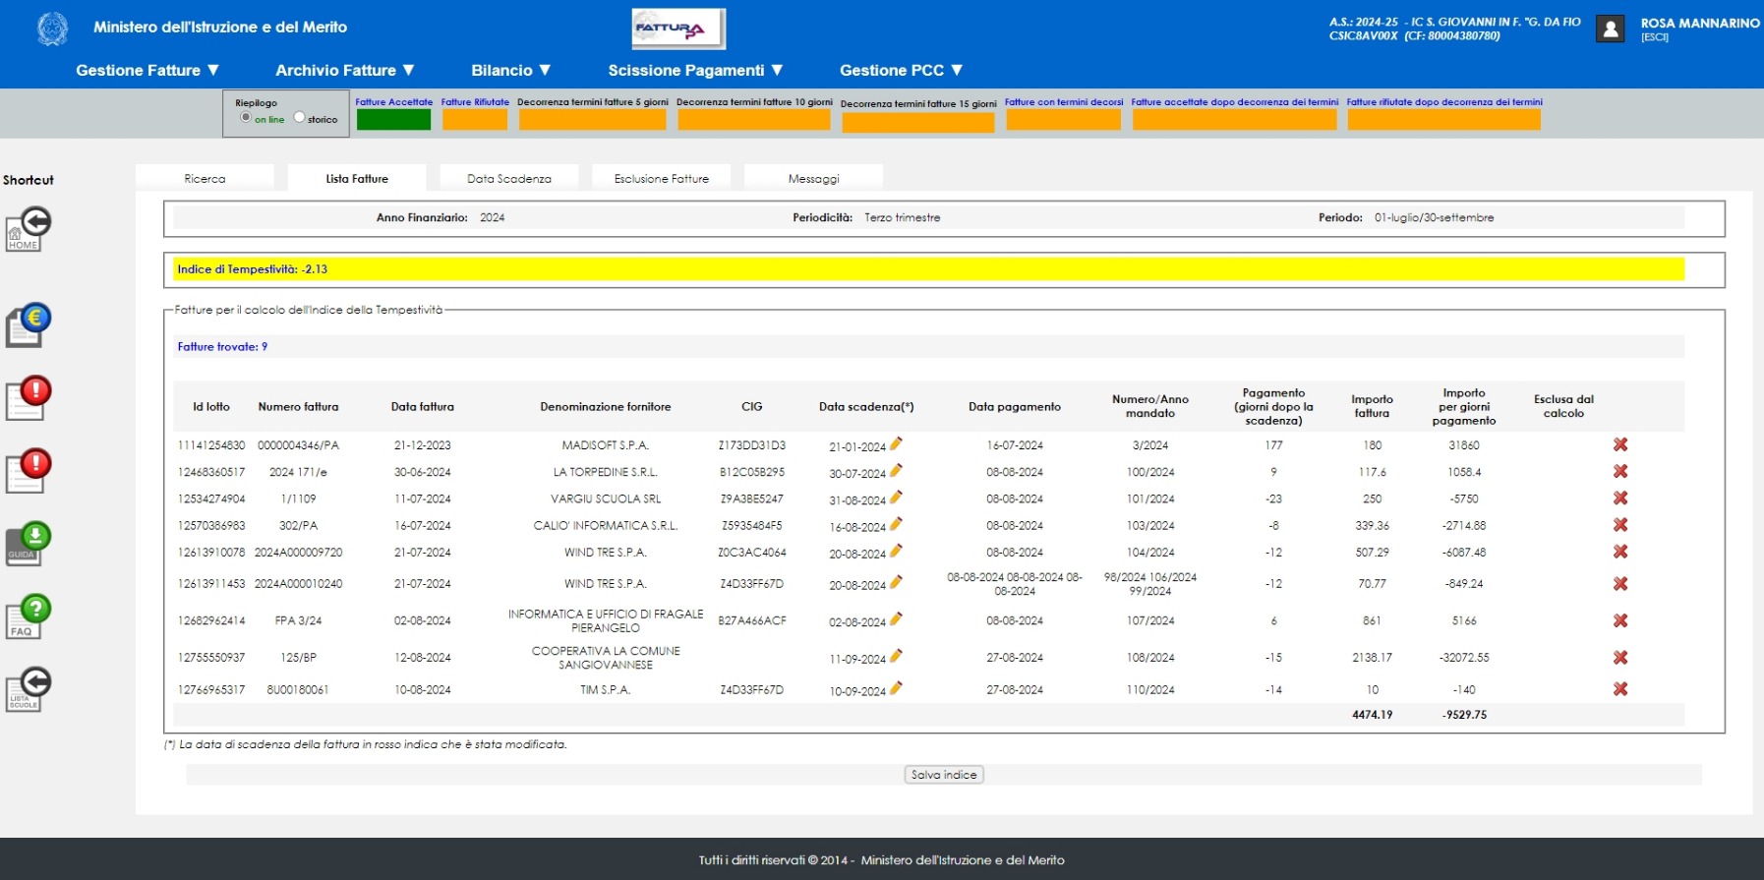Open the FAQ shortcut icon
Image resolution: width=1764 pixels, height=880 pixels.
[x=29, y=616]
